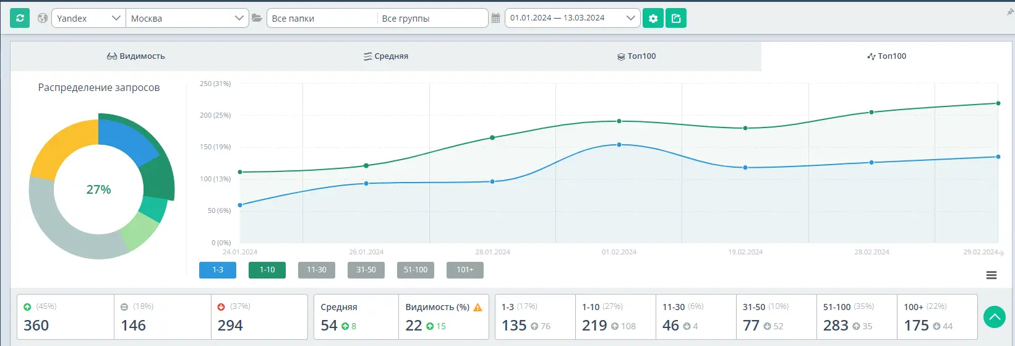The image size is (1015, 346).
Task: Click the 101+ legend button
Action: (x=465, y=270)
